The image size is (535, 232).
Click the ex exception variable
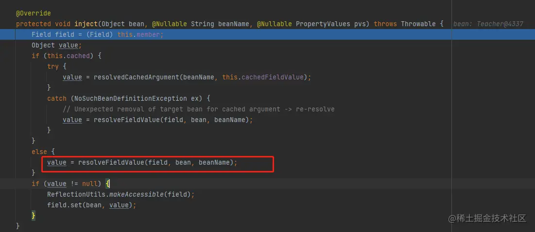(195, 98)
